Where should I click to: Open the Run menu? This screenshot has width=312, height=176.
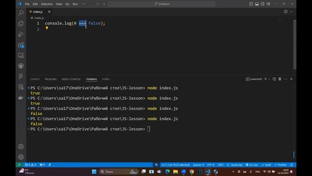click(75, 4)
